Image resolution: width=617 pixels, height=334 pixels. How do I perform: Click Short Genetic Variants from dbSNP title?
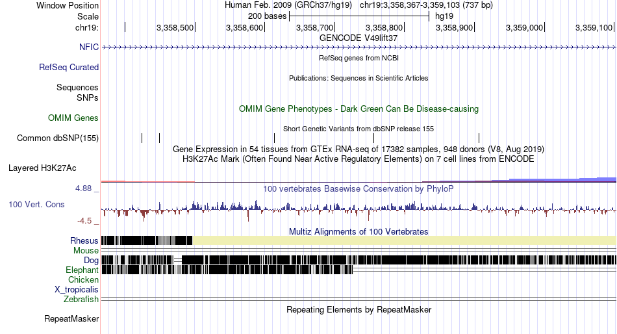[359, 129]
